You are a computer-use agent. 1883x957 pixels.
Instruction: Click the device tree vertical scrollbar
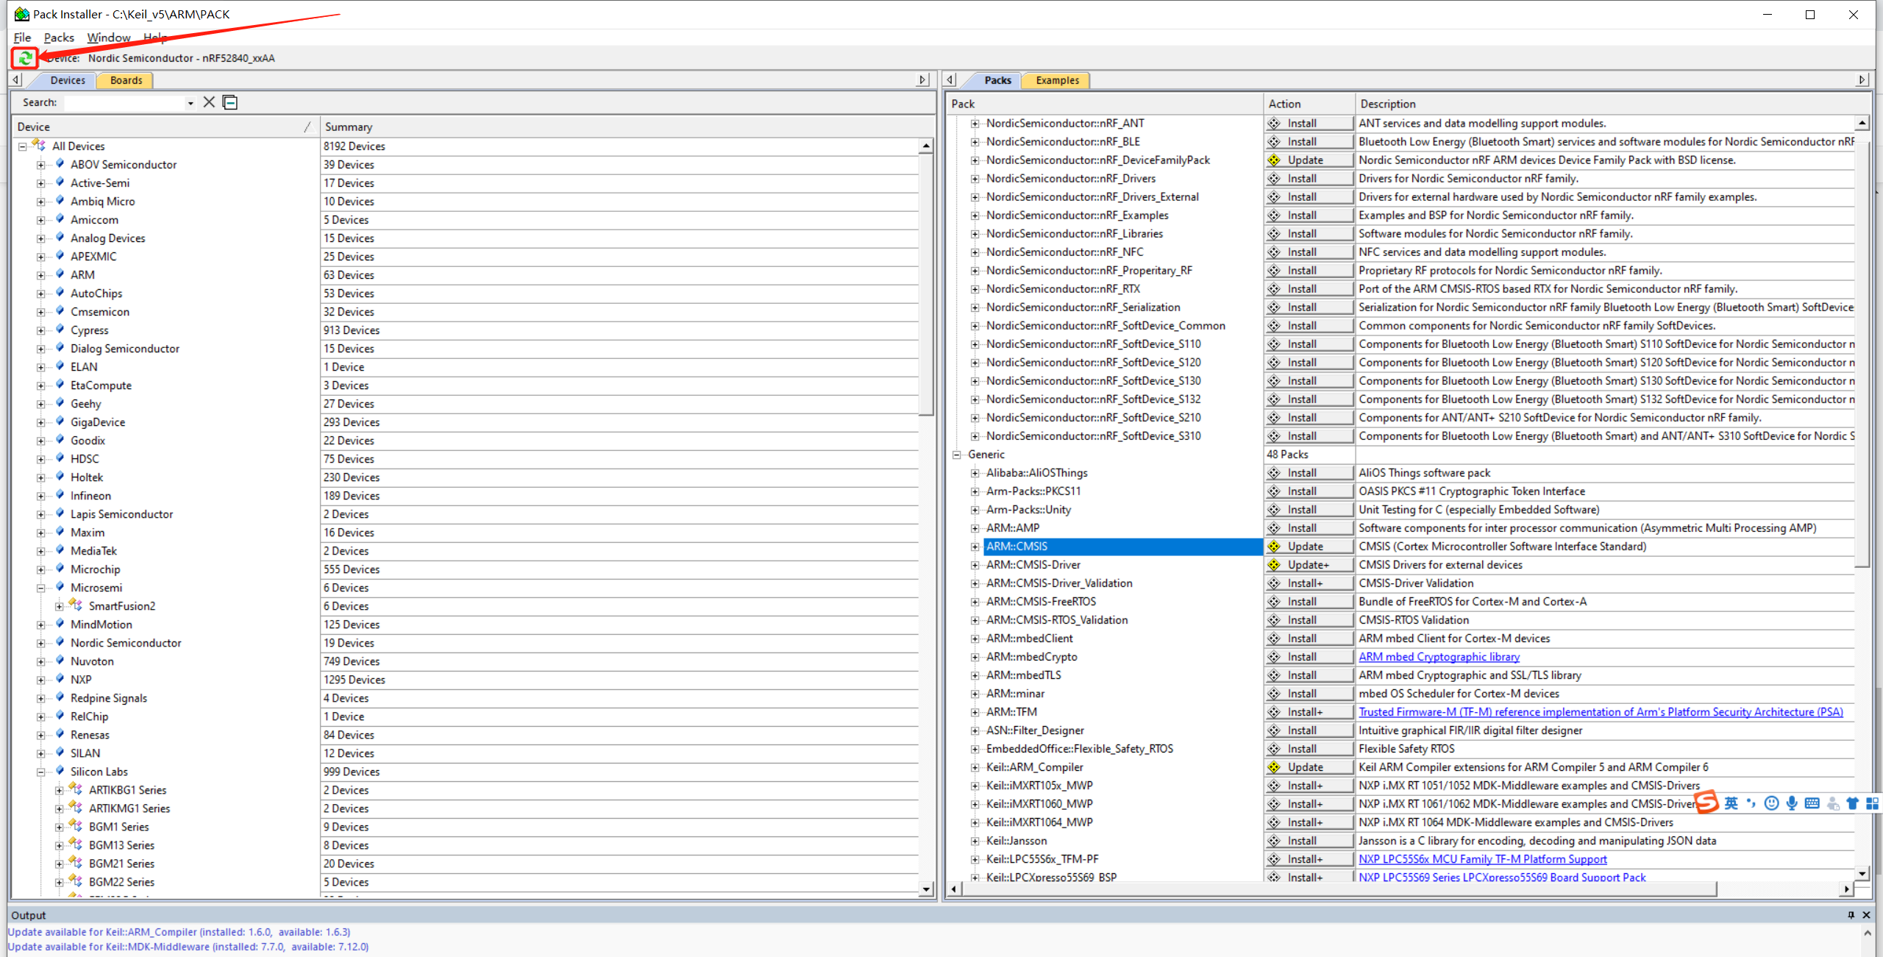pos(926,285)
